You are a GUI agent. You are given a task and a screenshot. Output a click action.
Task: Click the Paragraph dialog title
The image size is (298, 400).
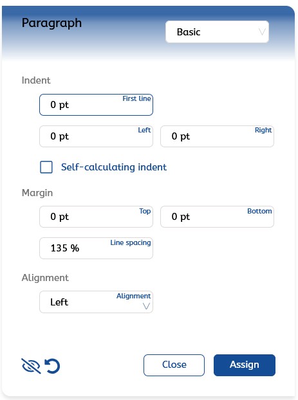pos(51,23)
